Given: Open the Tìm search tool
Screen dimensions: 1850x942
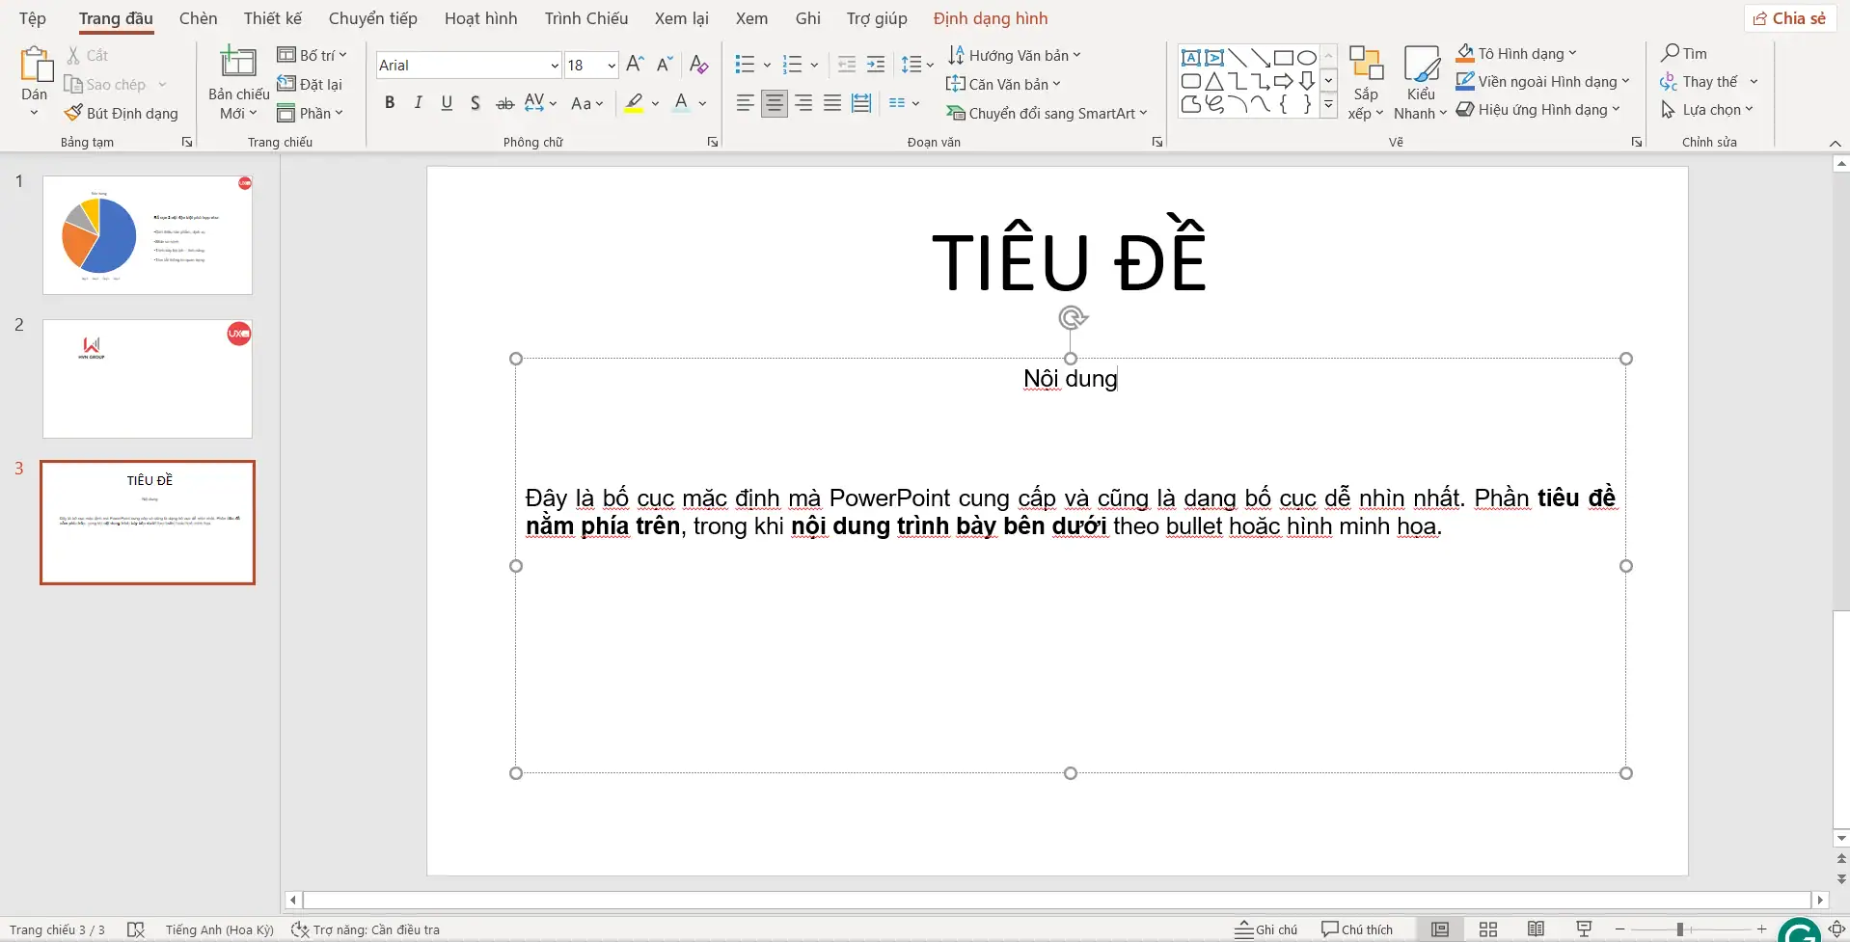Looking at the screenshot, I should pos(1686,53).
